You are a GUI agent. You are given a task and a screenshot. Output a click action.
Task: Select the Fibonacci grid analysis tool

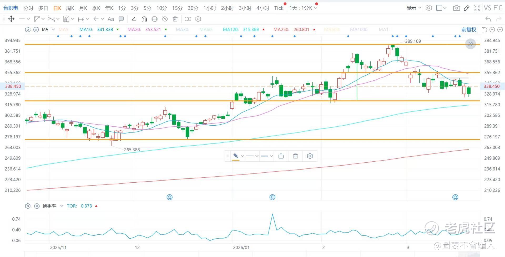[x=66, y=19]
